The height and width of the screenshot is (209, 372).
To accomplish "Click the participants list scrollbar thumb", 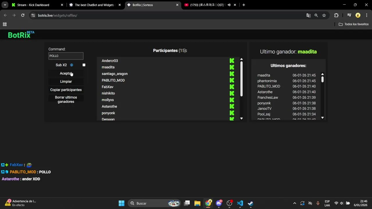I will pyautogui.click(x=242, y=79).
